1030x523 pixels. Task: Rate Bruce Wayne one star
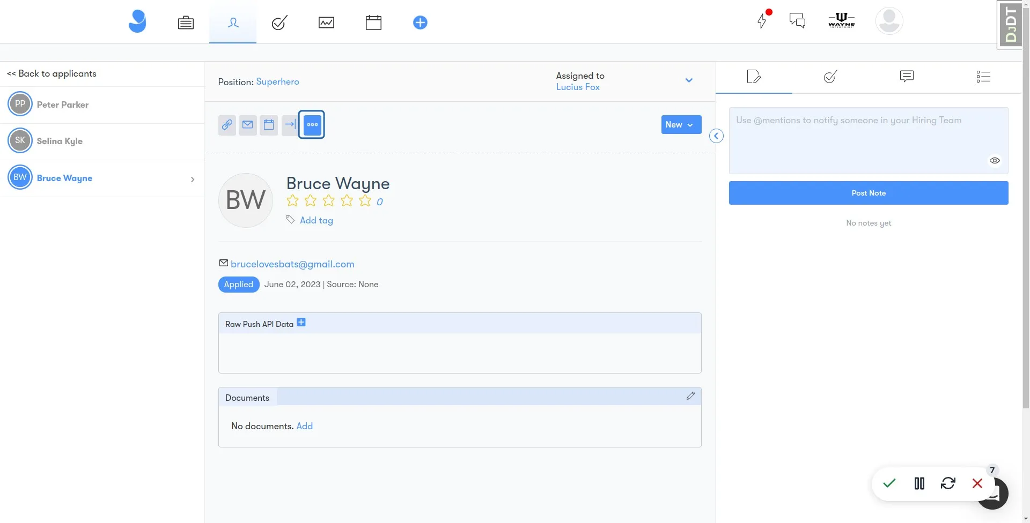(292, 201)
